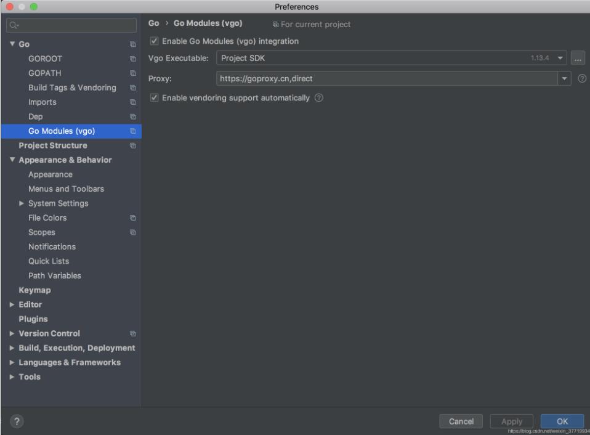
Task: Open Project Structure settings
Action: pyautogui.click(x=53, y=145)
